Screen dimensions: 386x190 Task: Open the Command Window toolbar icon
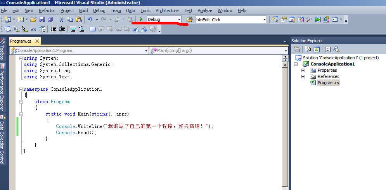pyautogui.click(x=335, y=19)
